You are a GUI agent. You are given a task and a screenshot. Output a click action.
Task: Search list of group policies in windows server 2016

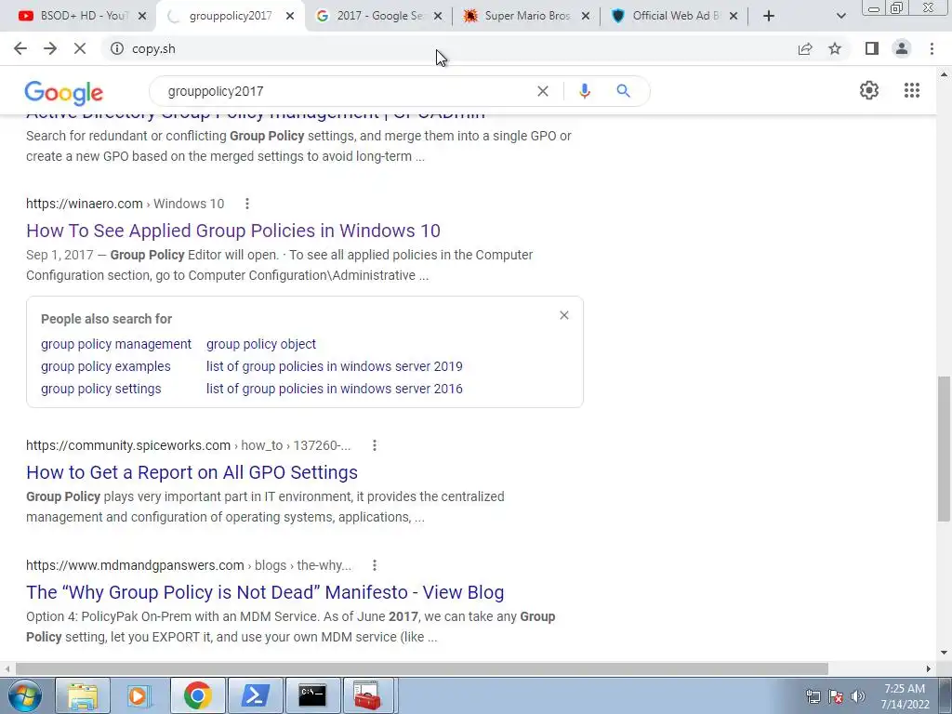(x=334, y=389)
